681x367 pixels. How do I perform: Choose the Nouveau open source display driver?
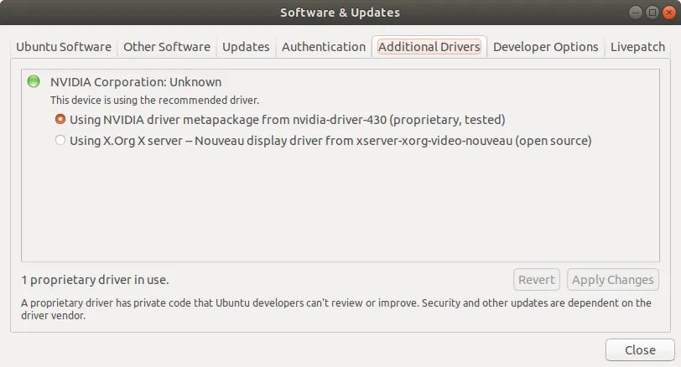coord(60,141)
